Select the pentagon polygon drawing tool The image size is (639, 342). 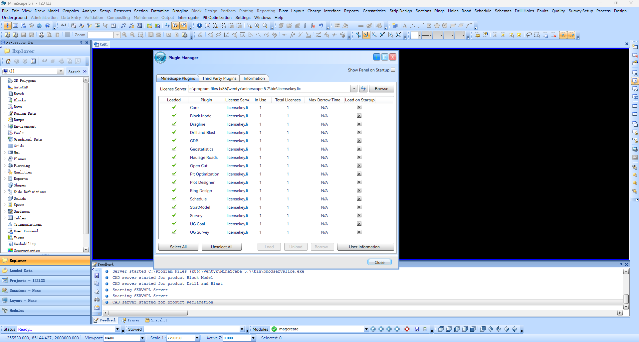437,26
